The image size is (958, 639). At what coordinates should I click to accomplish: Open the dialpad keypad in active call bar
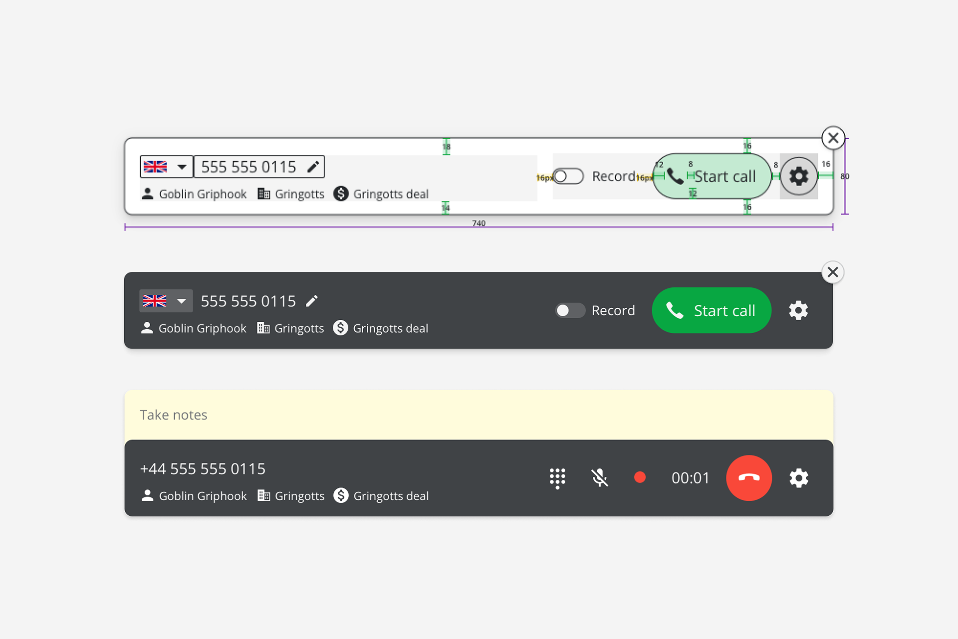tap(557, 478)
